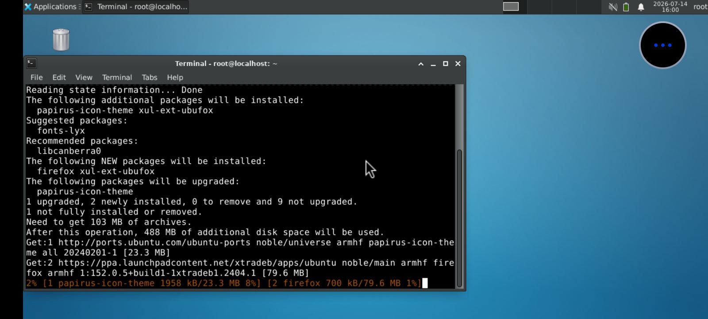Click the muted volume tray icon
708x319 pixels.
click(613, 7)
